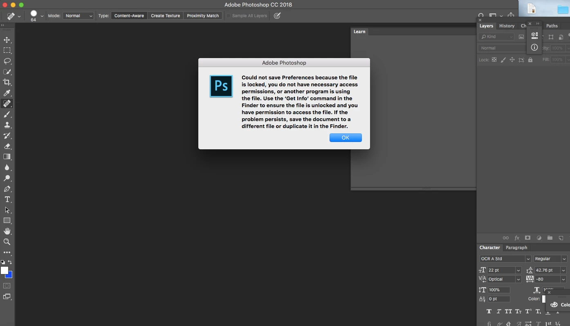Click the Default Colors mini icon
Screen dimensions: 570x326
click(x=3, y=262)
